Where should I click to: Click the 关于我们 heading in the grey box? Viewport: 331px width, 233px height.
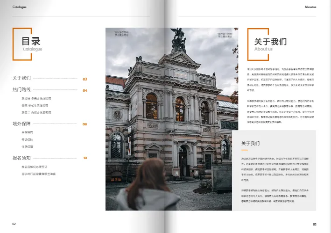250,144
